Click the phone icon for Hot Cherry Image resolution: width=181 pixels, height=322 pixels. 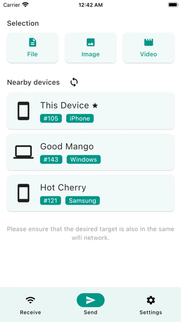point(23,193)
